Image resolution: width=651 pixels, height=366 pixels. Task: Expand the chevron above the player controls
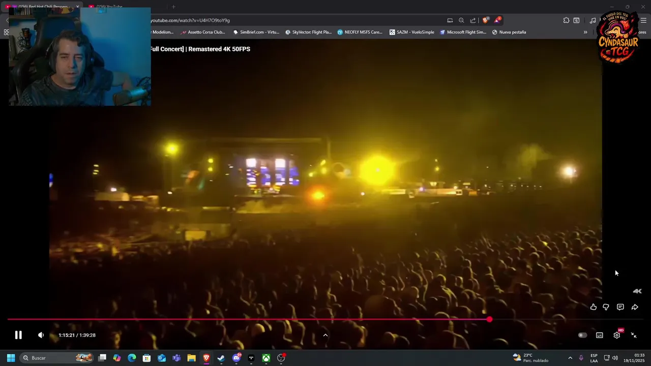click(x=325, y=335)
